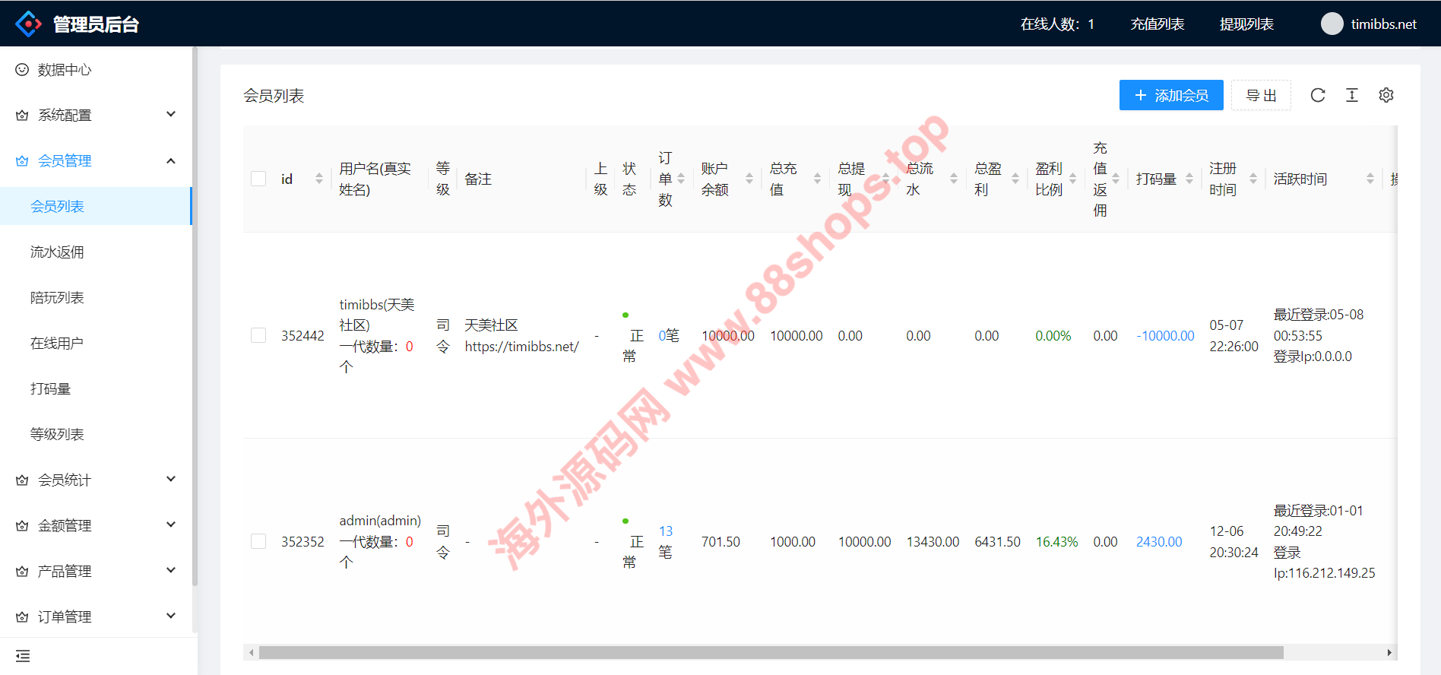Check the row for member 352352

[x=258, y=541]
